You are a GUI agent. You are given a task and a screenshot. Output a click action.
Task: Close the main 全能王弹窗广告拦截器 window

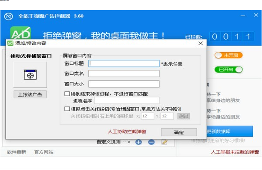[256, 15]
